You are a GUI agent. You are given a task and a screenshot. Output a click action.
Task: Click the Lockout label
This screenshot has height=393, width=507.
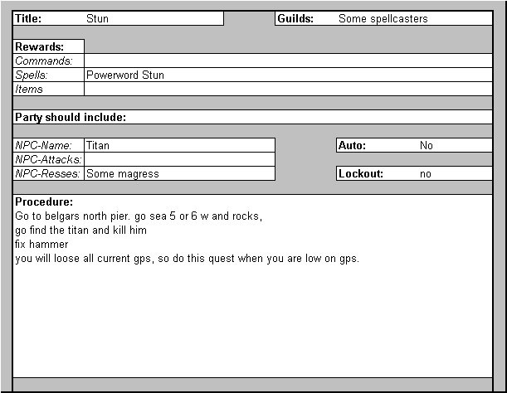pos(361,173)
